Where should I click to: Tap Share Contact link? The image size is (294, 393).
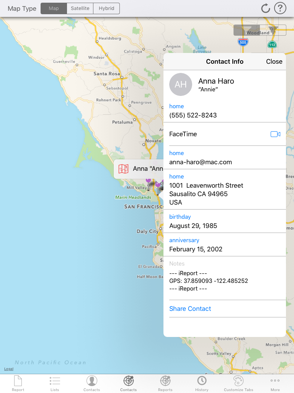coord(190,309)
